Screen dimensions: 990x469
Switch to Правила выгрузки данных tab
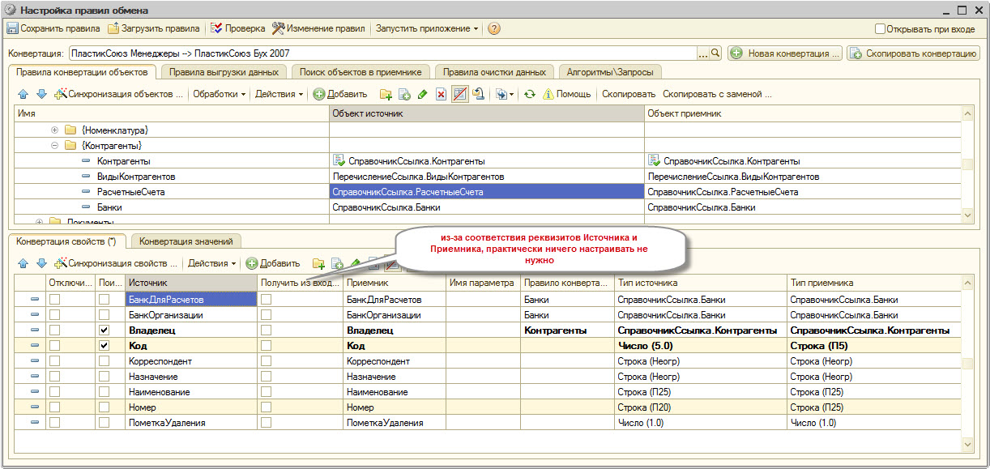point(224,72)
